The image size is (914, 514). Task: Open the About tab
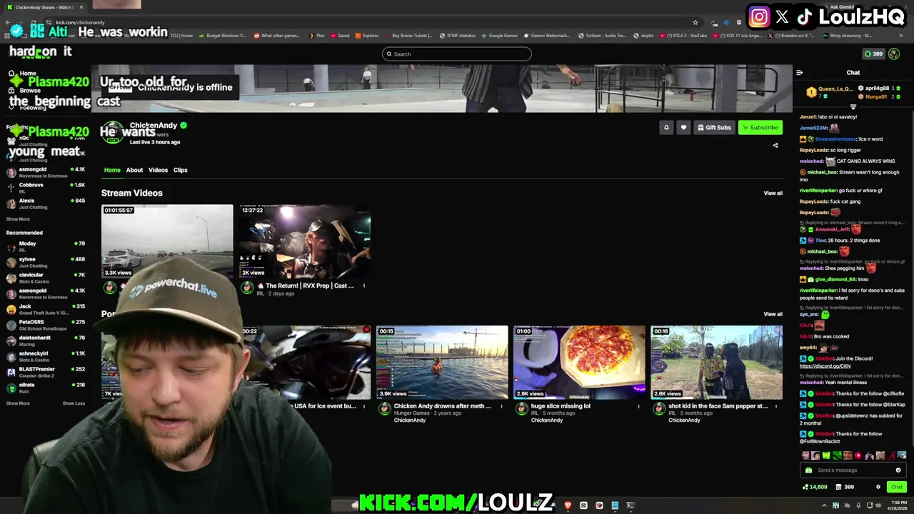click(134, 170)
